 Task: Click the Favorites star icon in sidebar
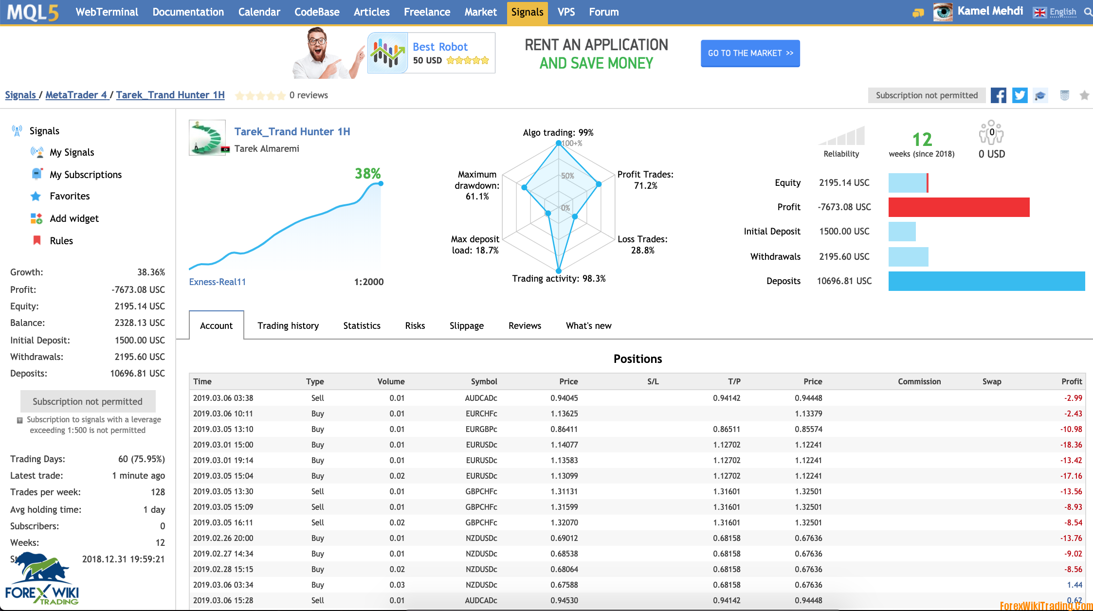(x=36, y=196)
